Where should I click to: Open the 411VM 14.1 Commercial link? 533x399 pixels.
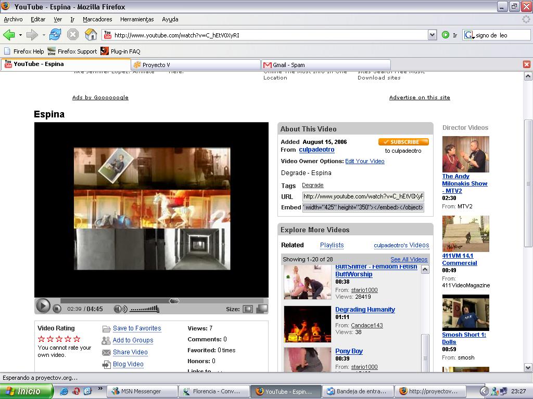click(460, 259)
